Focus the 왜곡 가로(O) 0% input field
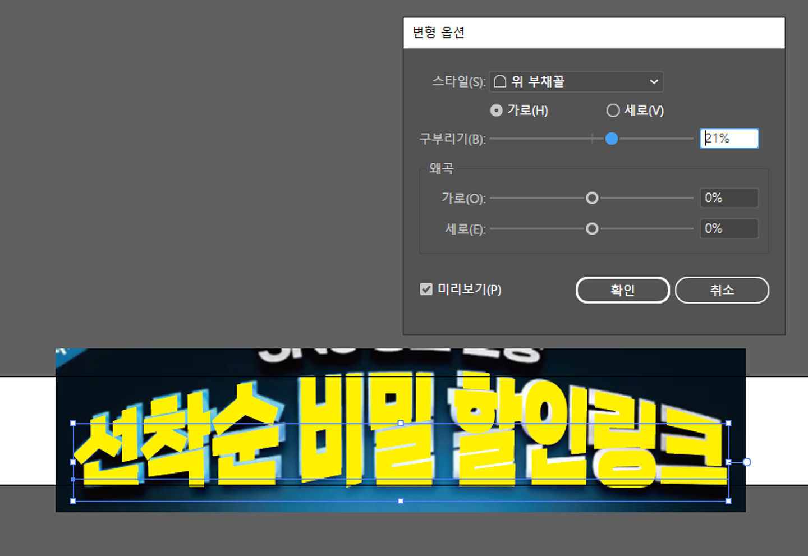 pyautogui.click(x=729, y=198)
